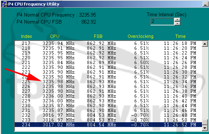209x134 pixels.
Task: Select row with index 230
Action: click(x=108, y=106)
